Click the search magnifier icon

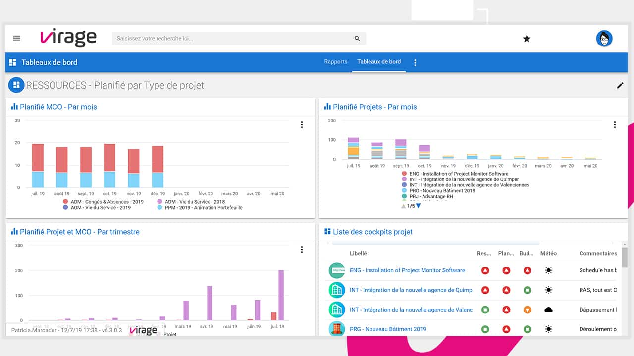[357, 38]
